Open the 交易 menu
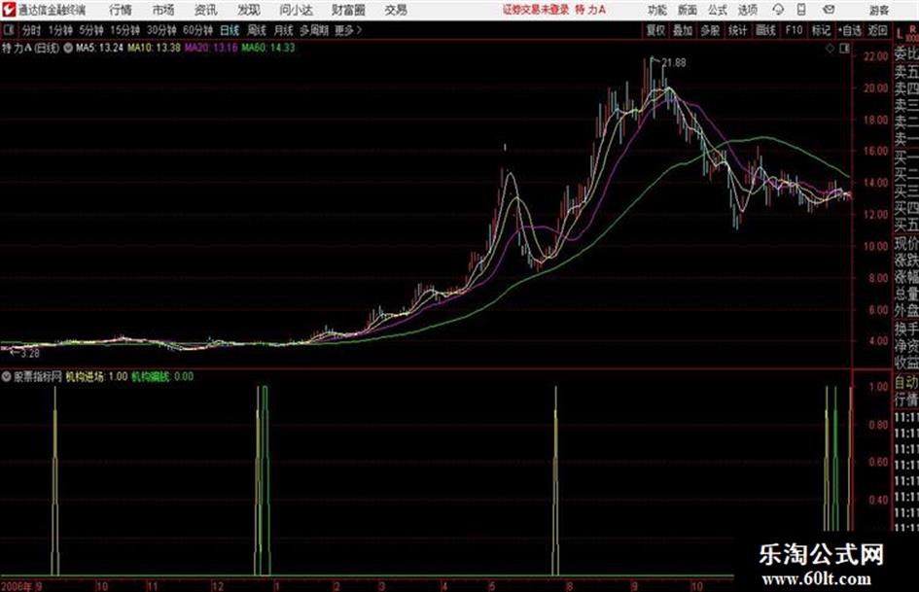The image size is (919, 592). 396,10
